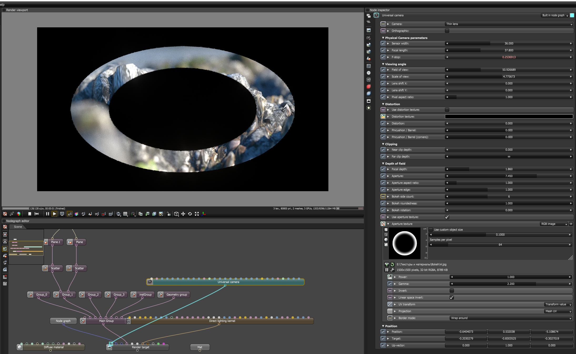
Task: Click the Render target node
Action: tap(141, 347)
